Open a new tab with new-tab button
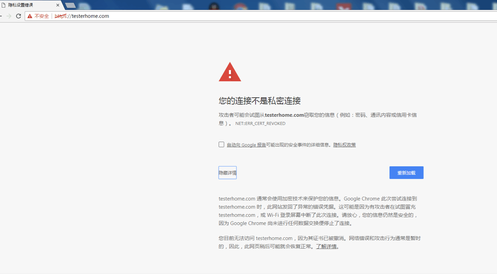 point(70,6)
